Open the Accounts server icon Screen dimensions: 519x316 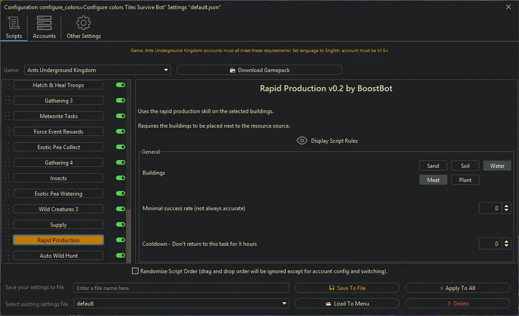[x=44, y=23]
